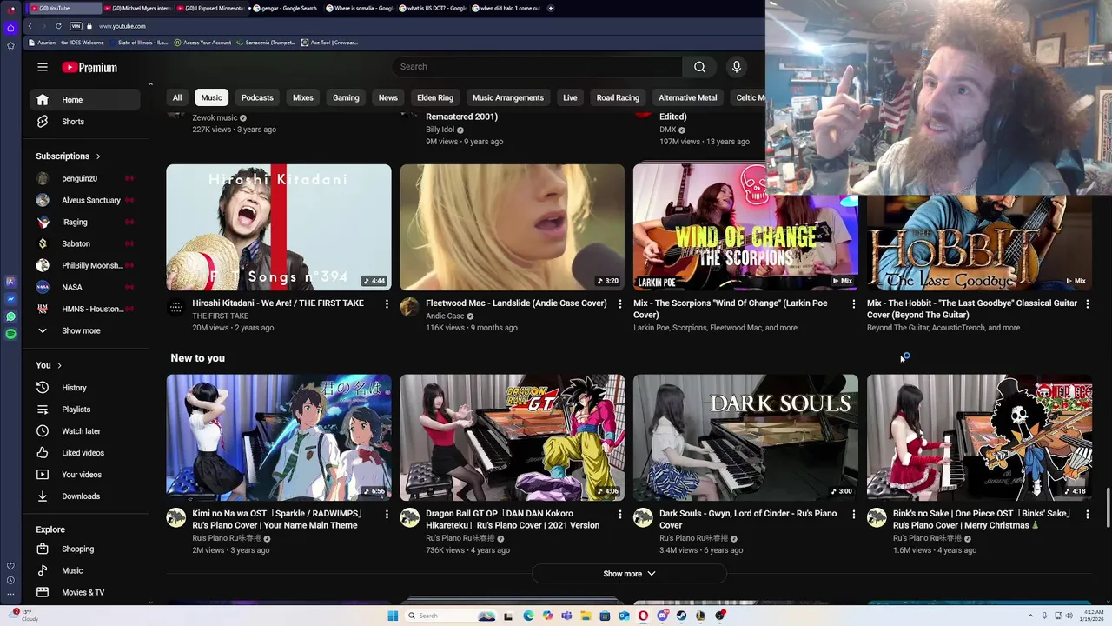Select the Mixes filter chip
This screenshot has width=1112, height=626.
[303, 97]
